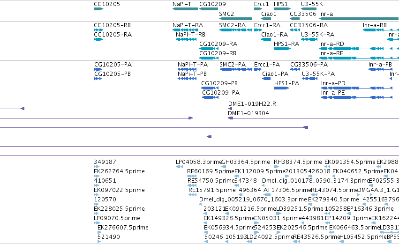Image resolution: width=399 pixels, height=244 pixels.
Task: Click the EK262764.5prime EST label
Action: 120,171
